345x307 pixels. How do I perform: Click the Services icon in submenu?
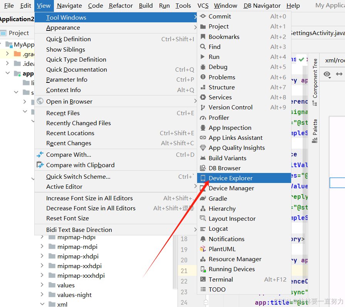click(x=203, y=97)
